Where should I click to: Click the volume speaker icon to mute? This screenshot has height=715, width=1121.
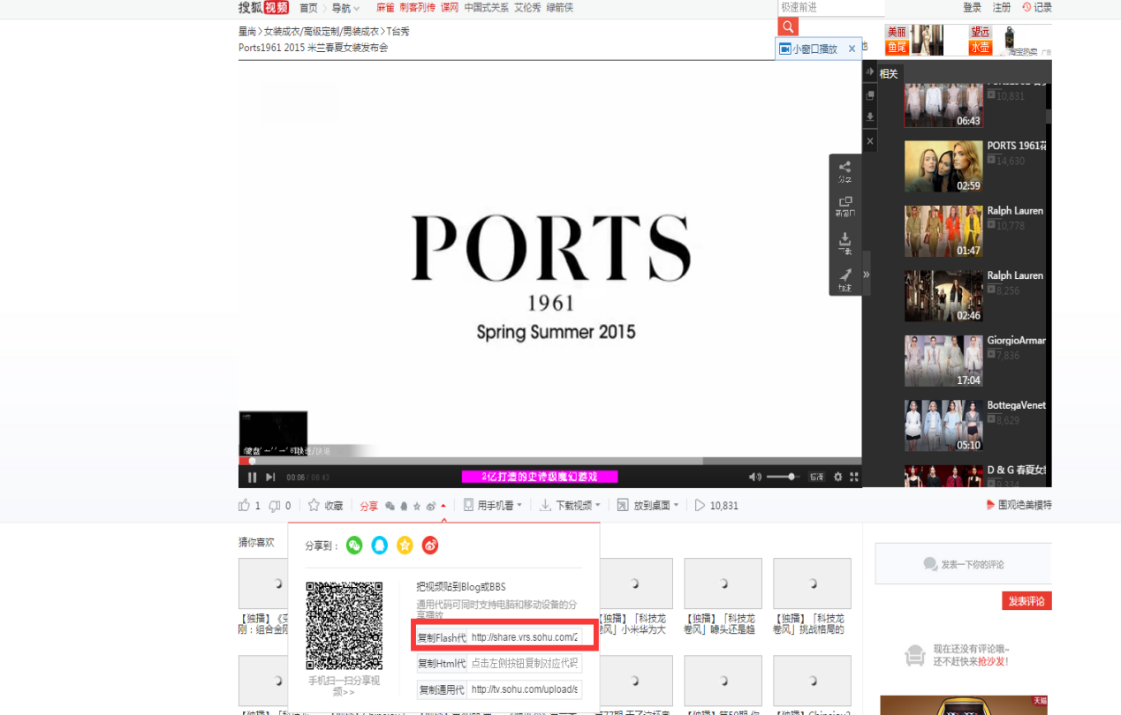pyautogui.click(x=755, y=477)
